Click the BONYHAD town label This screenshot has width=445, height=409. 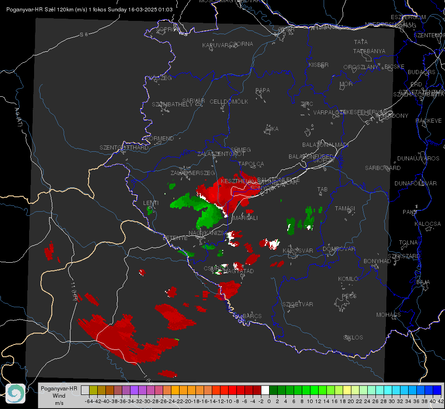tap(377, 261)
